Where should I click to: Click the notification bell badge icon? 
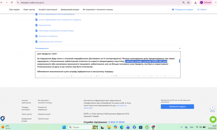pyautogui.click(x=3, y=118)
